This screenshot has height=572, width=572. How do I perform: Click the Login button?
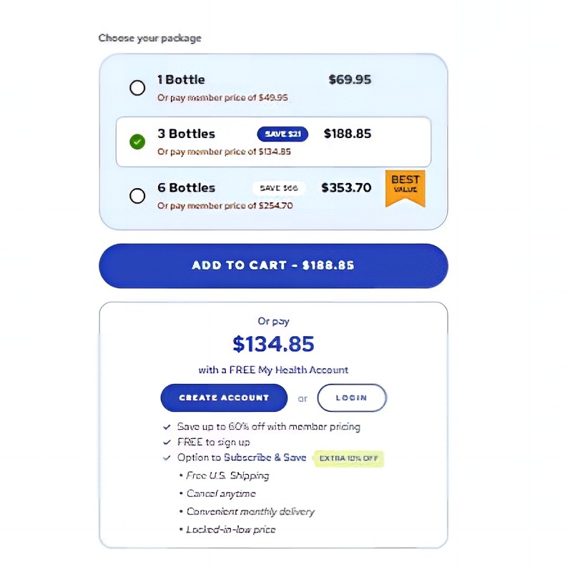(352, 398)
